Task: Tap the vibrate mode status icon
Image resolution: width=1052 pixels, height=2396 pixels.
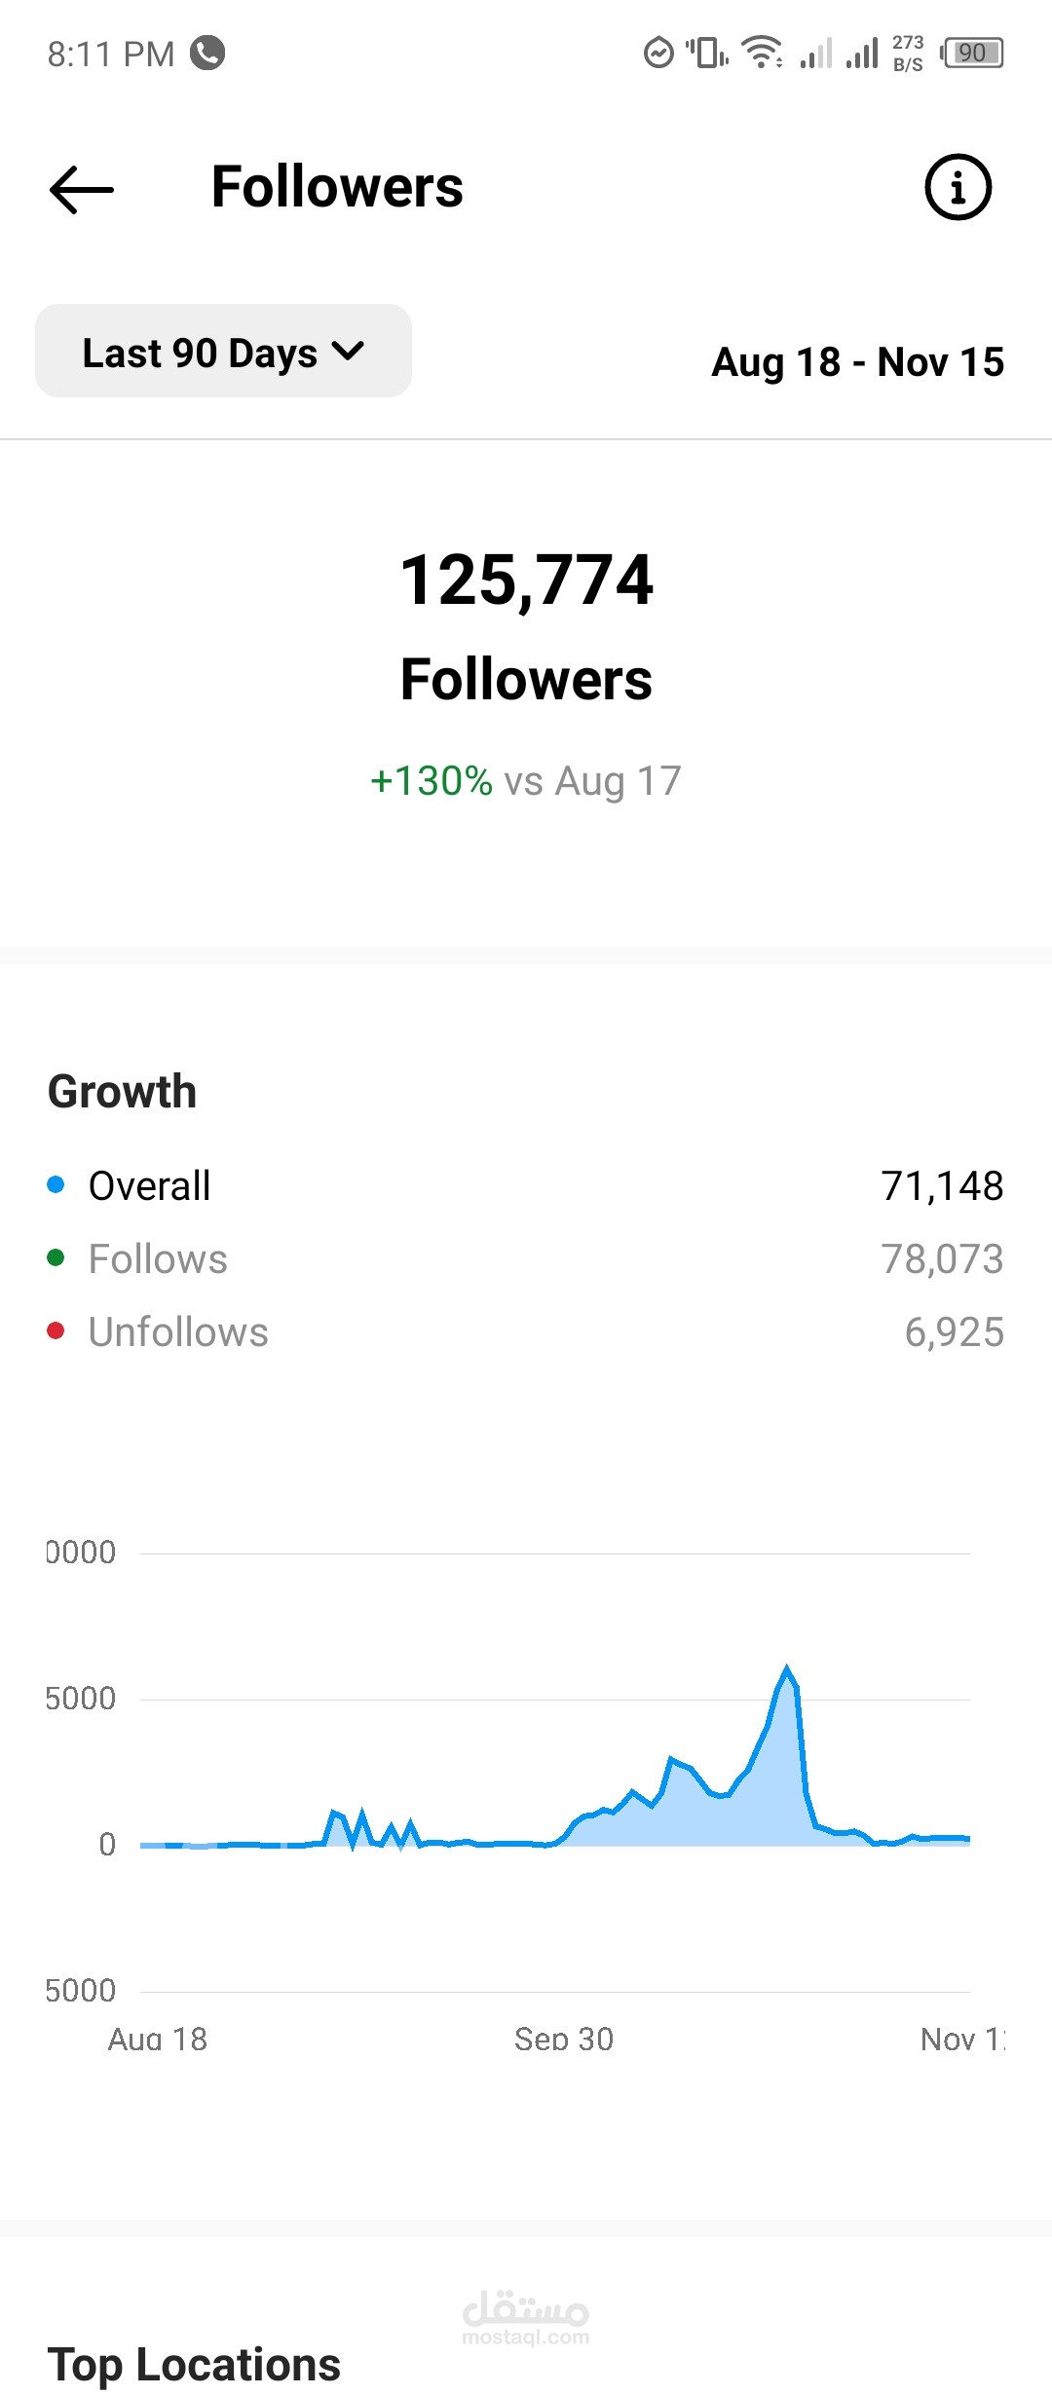Action: [707, 52]
